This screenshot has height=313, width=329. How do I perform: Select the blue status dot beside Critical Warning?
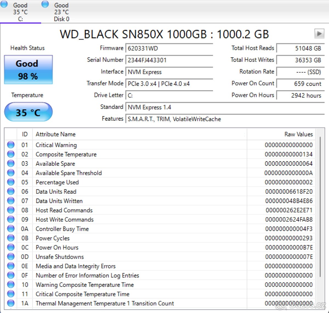pyautogui.click(x=10, y=145)
